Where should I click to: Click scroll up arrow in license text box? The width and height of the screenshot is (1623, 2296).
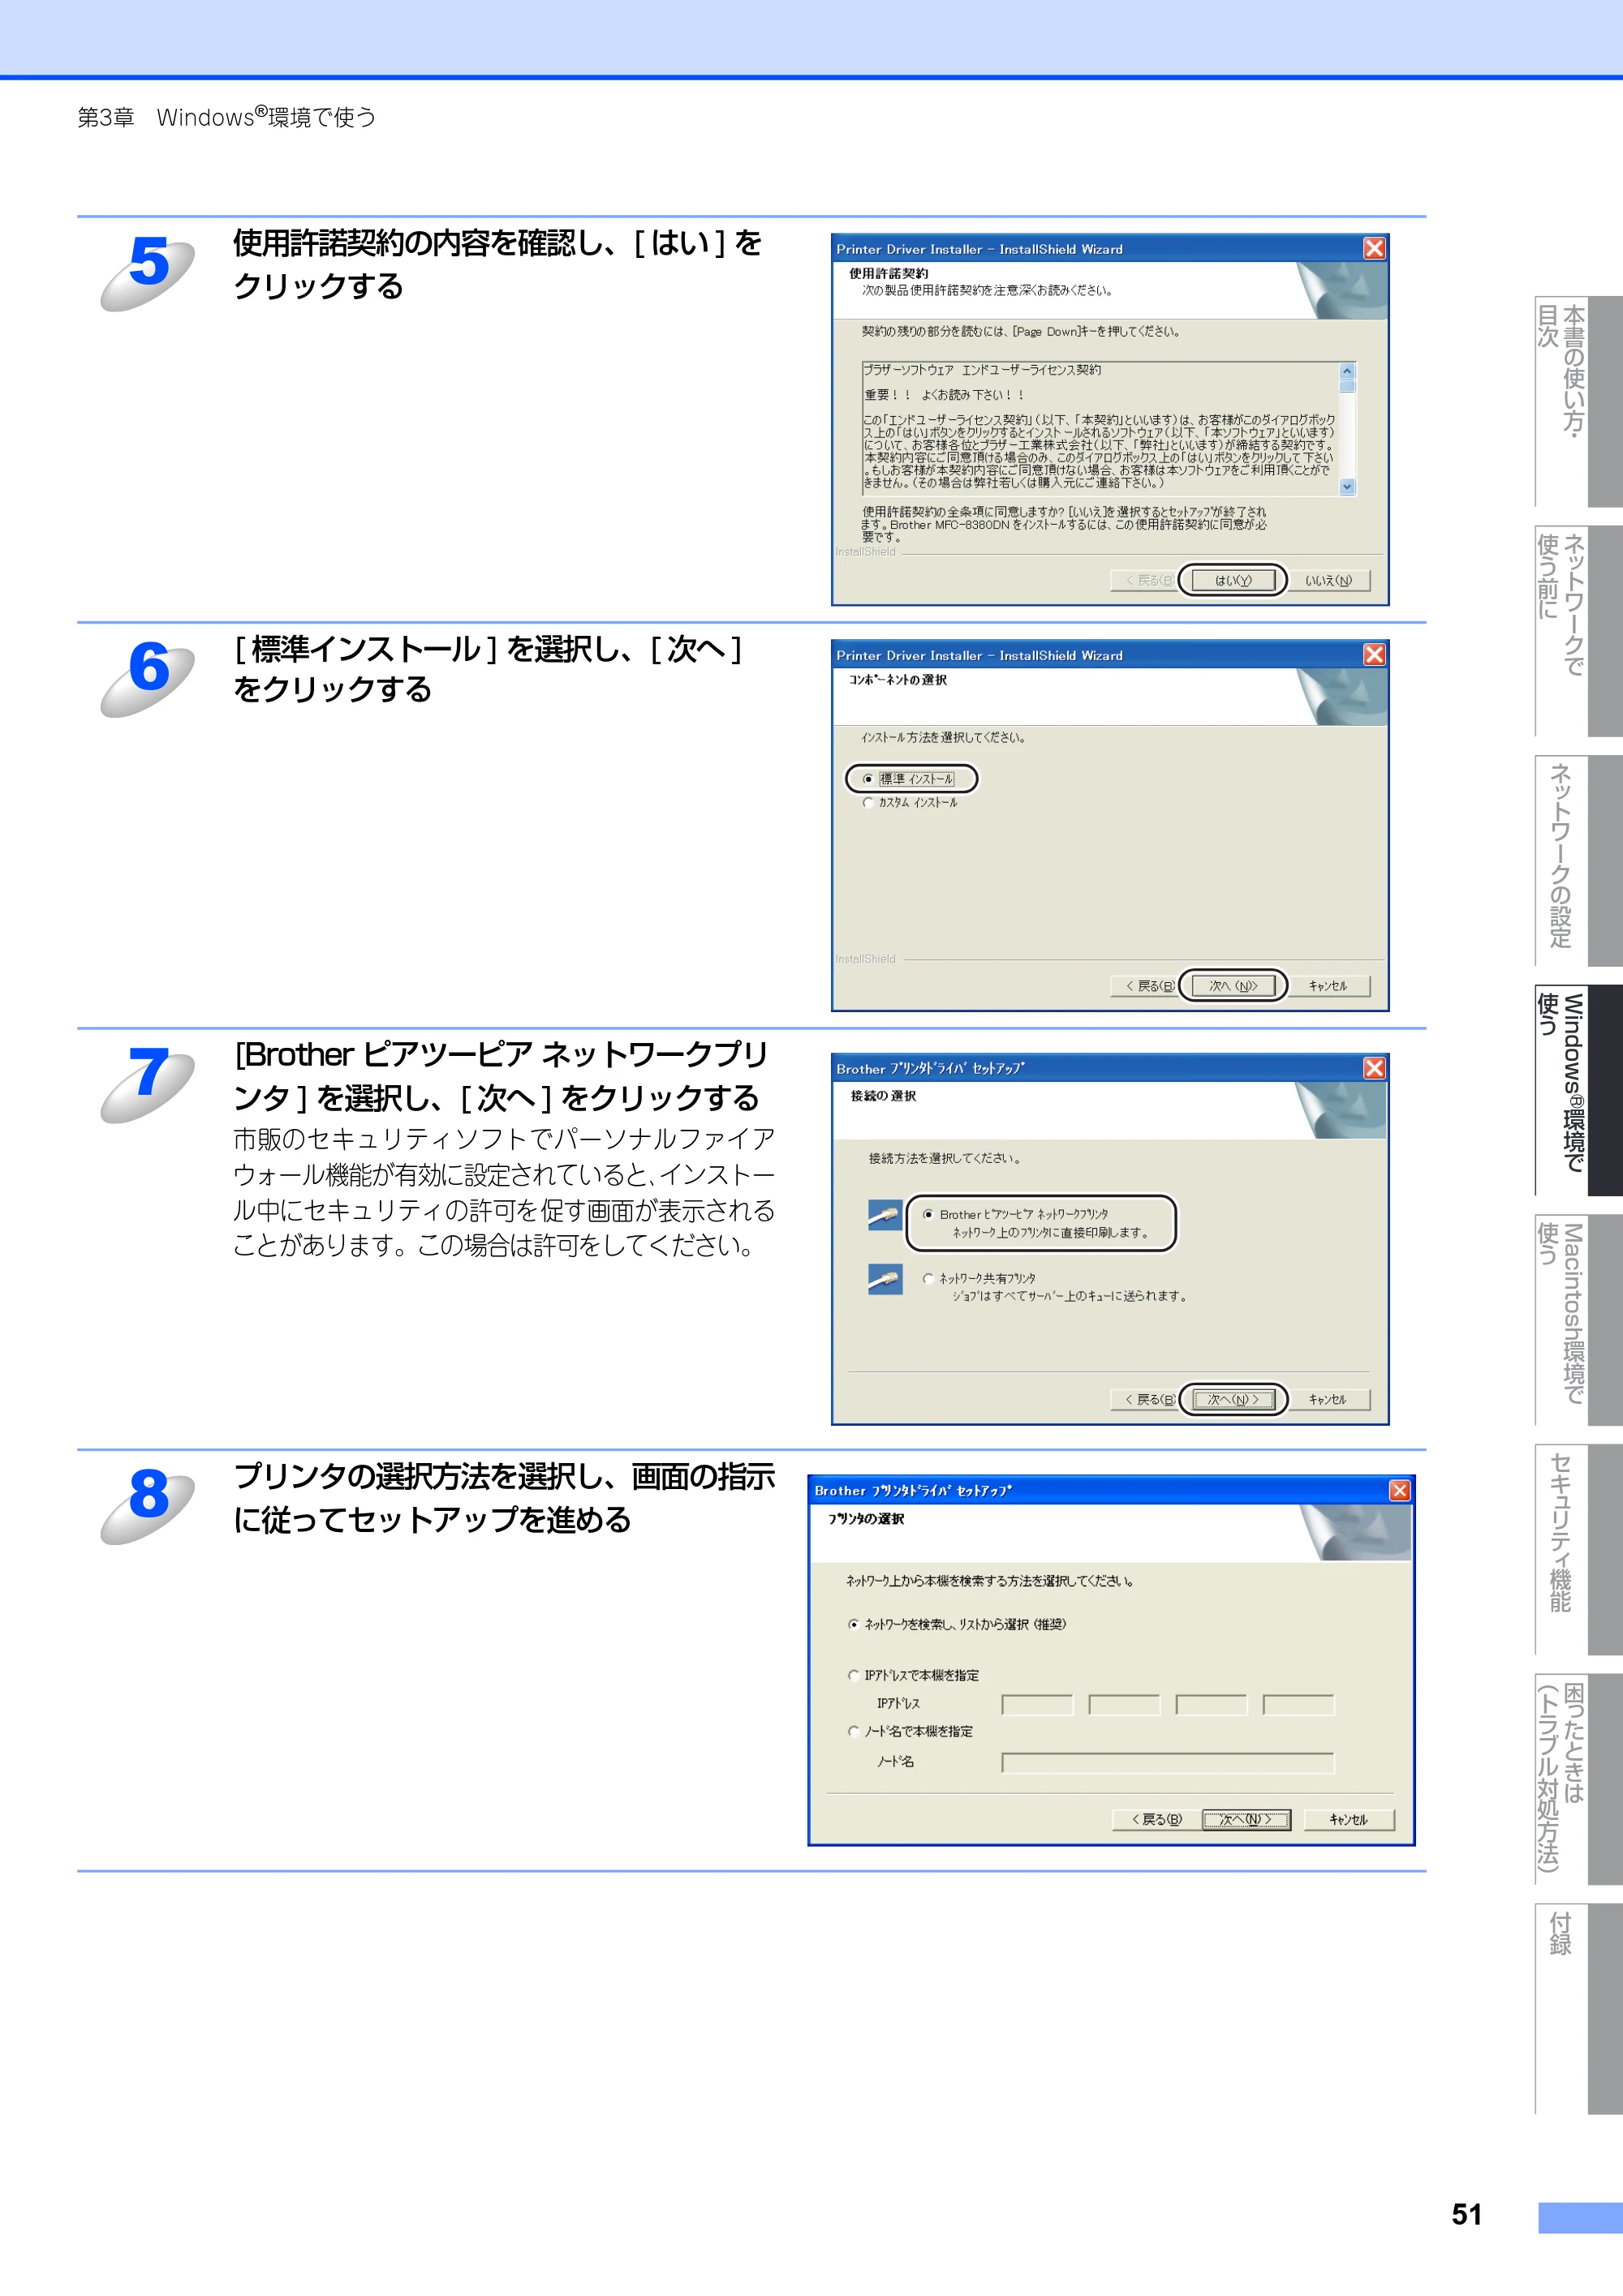point(1347,371)
